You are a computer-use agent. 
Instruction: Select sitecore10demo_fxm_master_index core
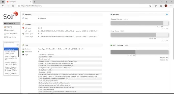coord(11,58)
